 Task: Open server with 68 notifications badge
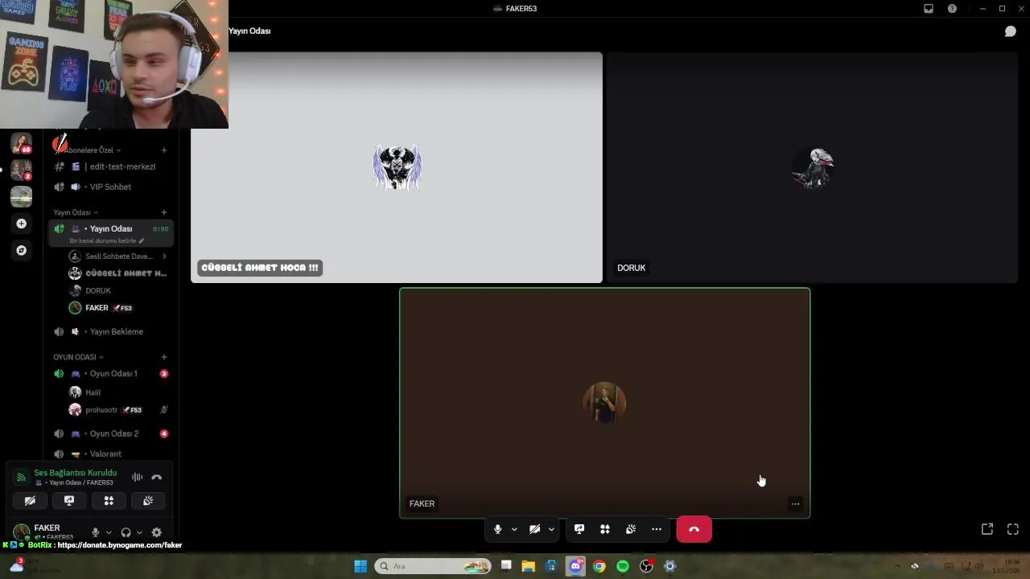[x=22, y=144]
